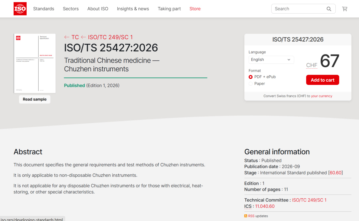Screen dimensions: 359x221
Task: Click the back arrow before TC
Action: 66,37
